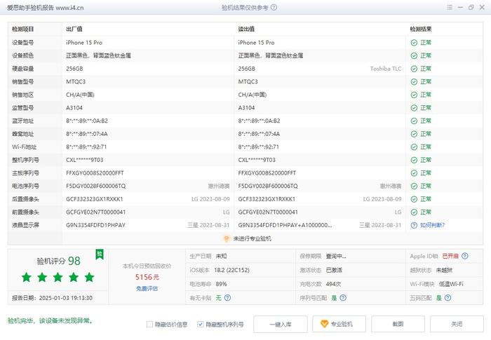
Task: Click the 验机完毕，该设备未发现异常 message
Action: (x=50, y=321)
